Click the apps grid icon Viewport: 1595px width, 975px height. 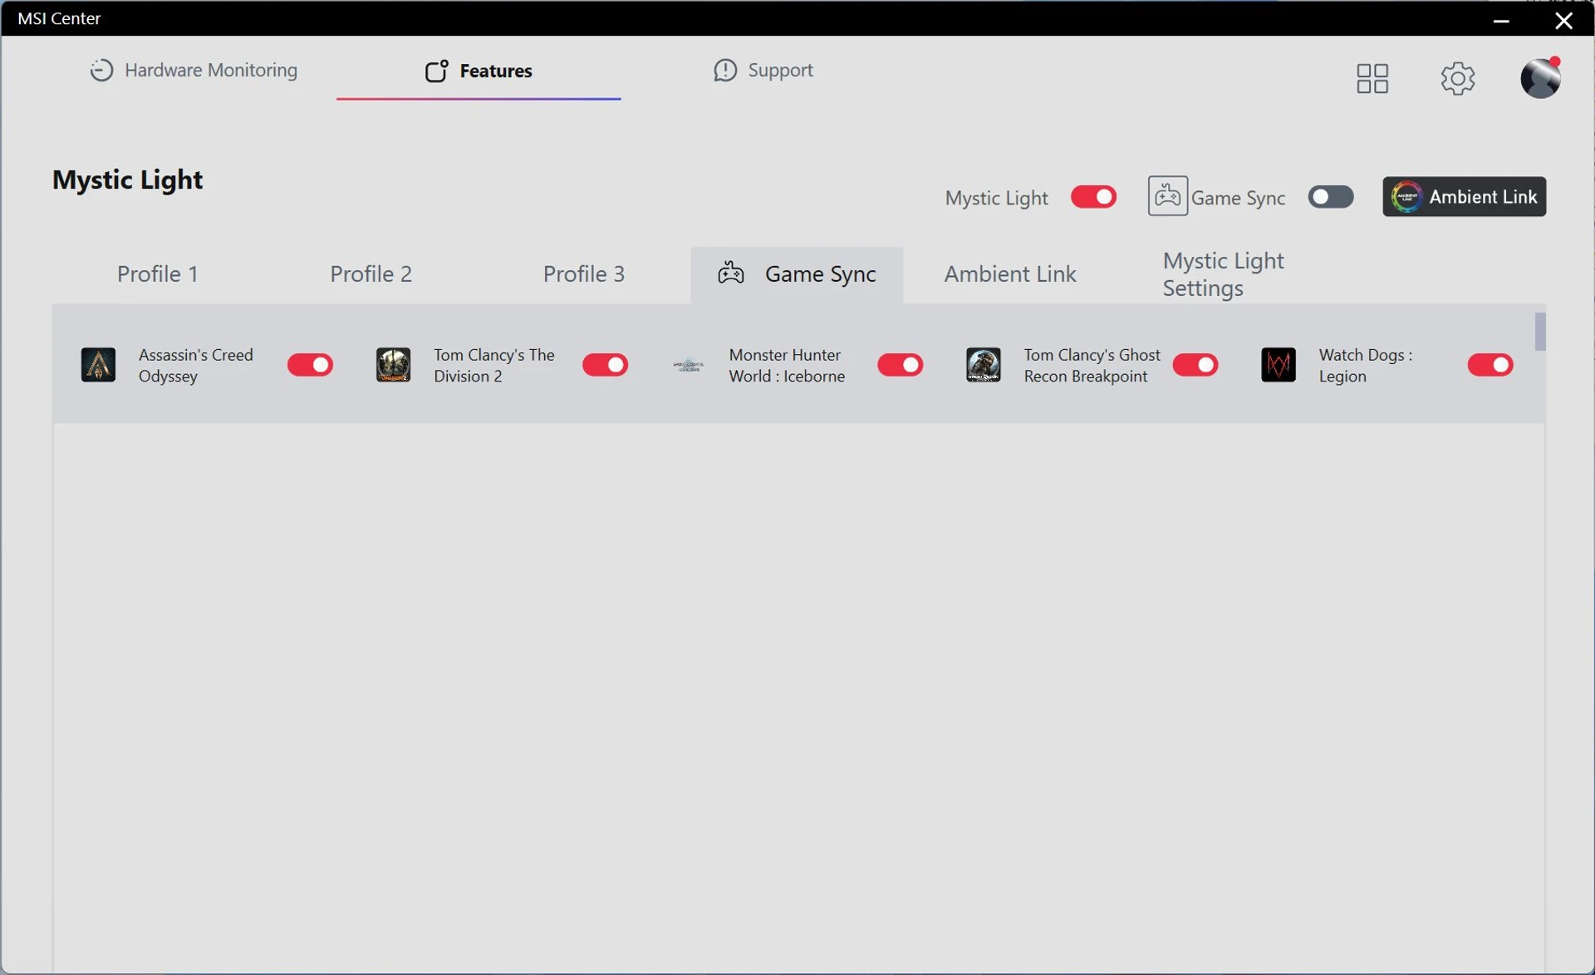coord(1372,78)
